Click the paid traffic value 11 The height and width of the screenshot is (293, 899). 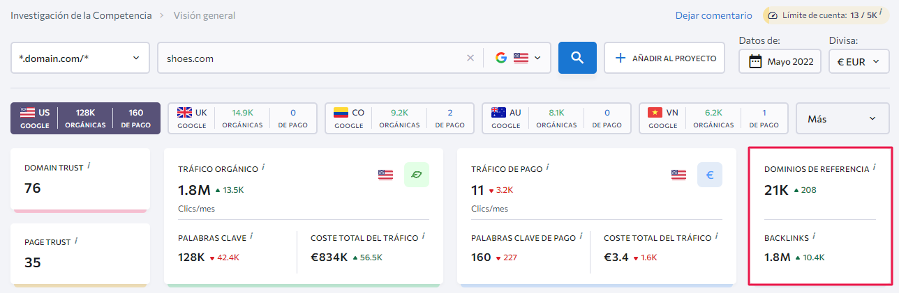[x=477, y=190]
